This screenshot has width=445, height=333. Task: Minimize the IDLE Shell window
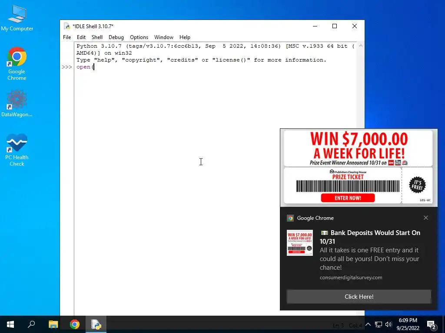click(x=315, y=26)
